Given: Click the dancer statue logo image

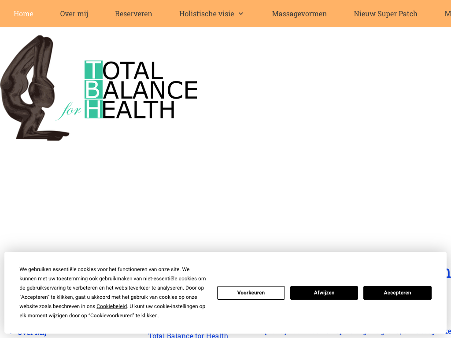Looking at the screenshot, I should pos(33,88).
